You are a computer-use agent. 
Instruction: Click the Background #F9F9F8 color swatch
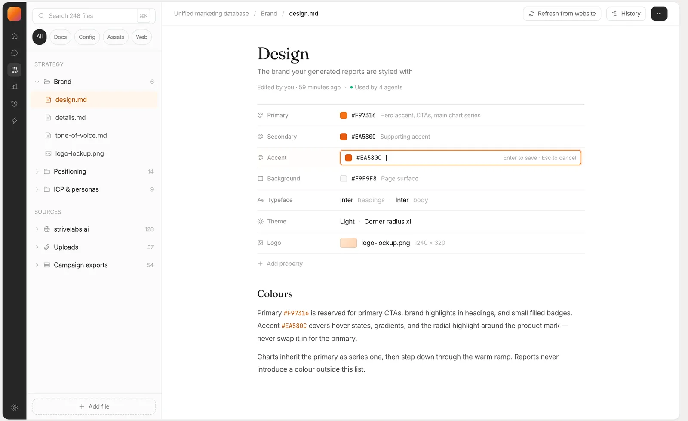coord(344,179)
